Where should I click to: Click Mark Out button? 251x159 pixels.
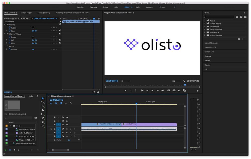(136, 91)
